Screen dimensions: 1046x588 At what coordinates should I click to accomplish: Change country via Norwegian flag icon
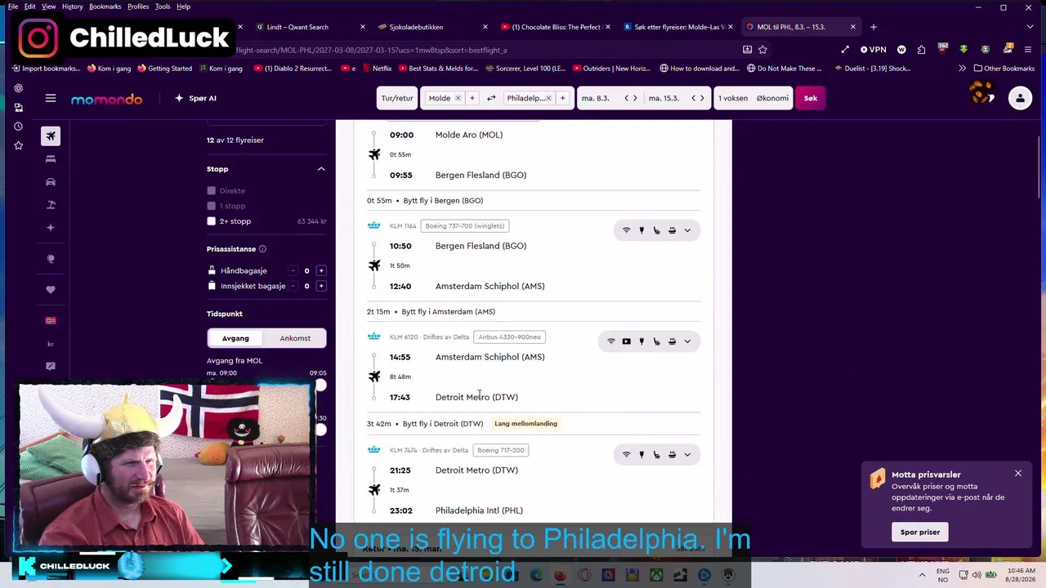tap(51, 321)
